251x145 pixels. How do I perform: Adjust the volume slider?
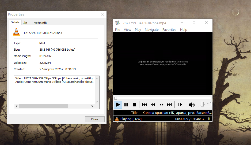pyautogui.click(x=205, y=104)
